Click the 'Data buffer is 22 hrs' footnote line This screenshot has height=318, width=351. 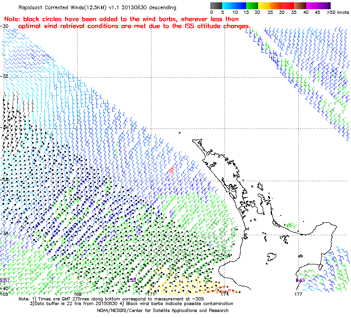tap(132, 304)
